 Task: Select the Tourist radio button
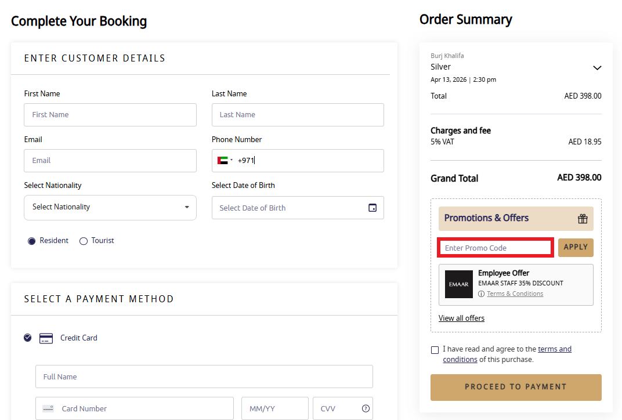84,240
